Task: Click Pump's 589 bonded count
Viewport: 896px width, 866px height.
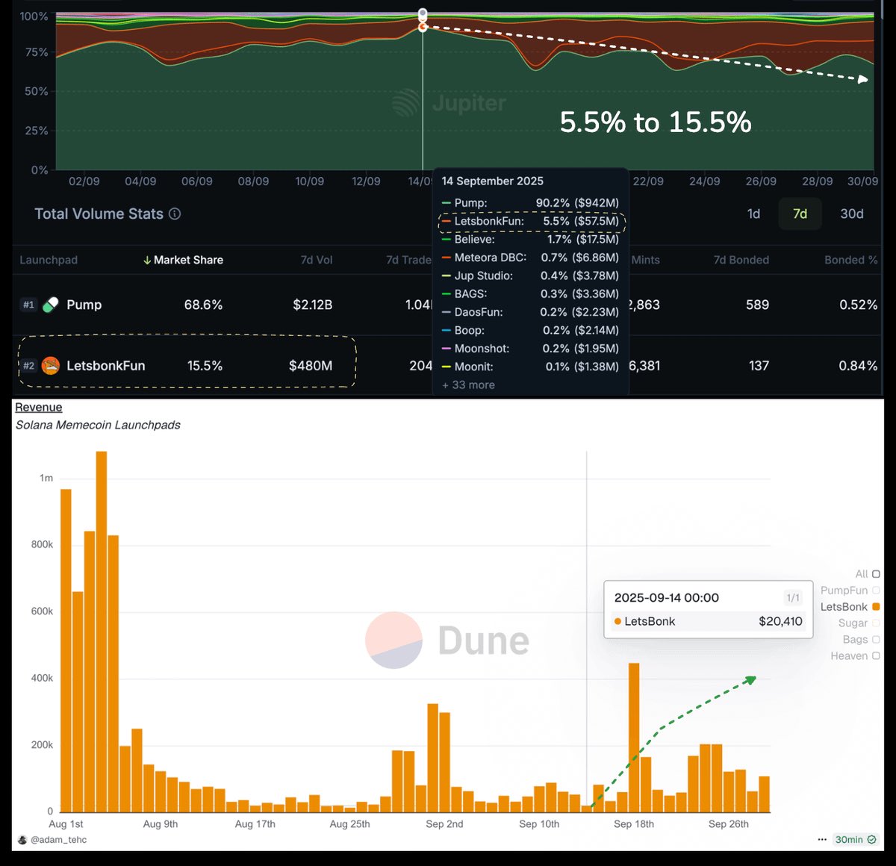Action: pos(757,305)
